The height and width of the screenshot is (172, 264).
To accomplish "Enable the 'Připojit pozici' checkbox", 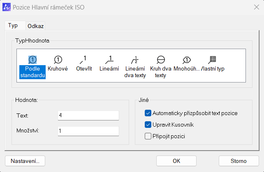I will pyautogui.click(x=148, y=136).
